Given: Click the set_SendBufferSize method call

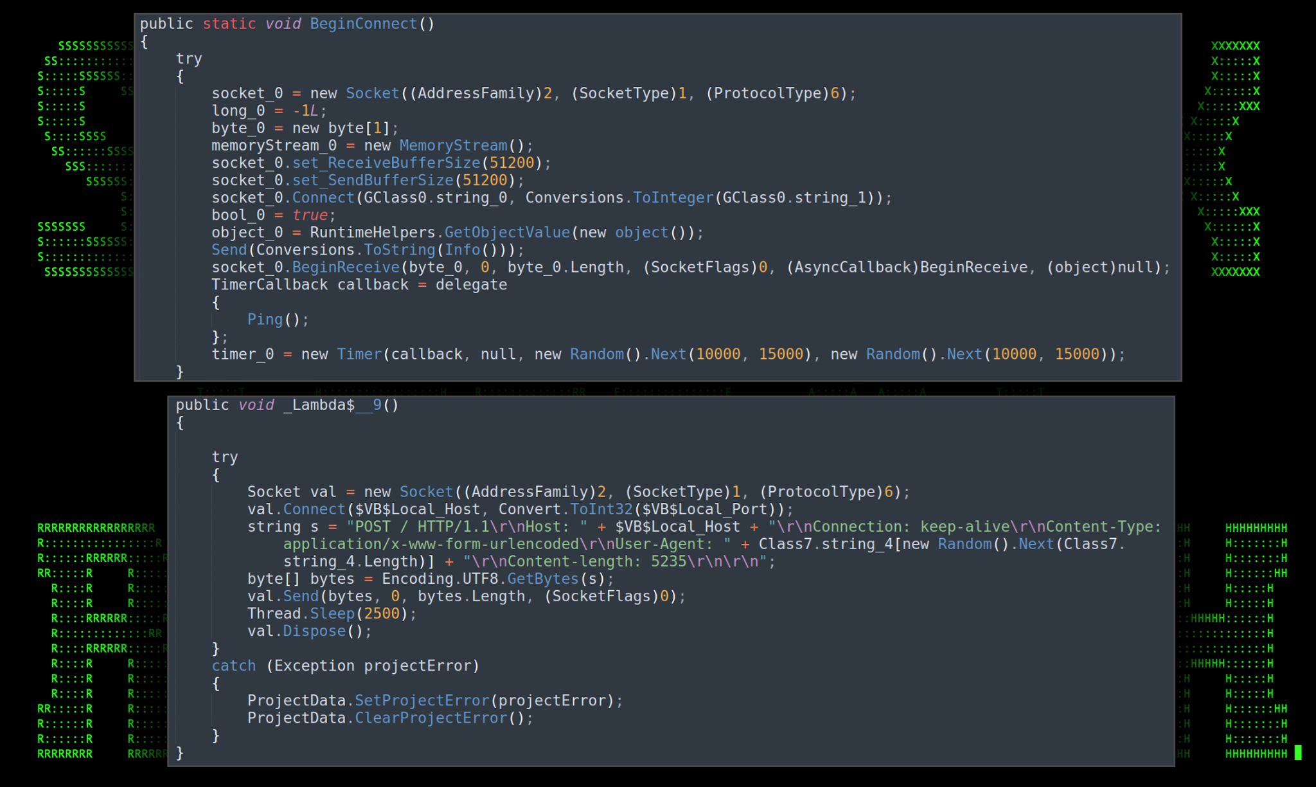Looking at the screenshot, I should 373,181.
